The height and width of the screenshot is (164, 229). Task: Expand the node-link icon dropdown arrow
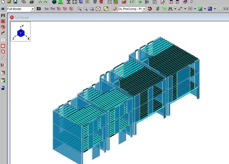185,9
